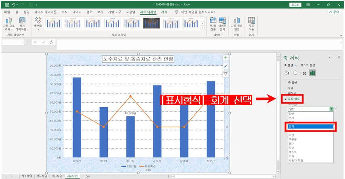The width and height of the screenshot is (345, 179).
Task: Click the formula bar input field
Action: [x=199, y=45]
